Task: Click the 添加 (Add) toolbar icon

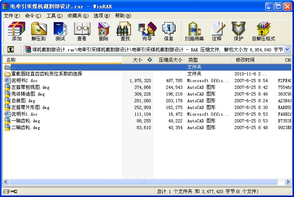Action: (17, 32)
